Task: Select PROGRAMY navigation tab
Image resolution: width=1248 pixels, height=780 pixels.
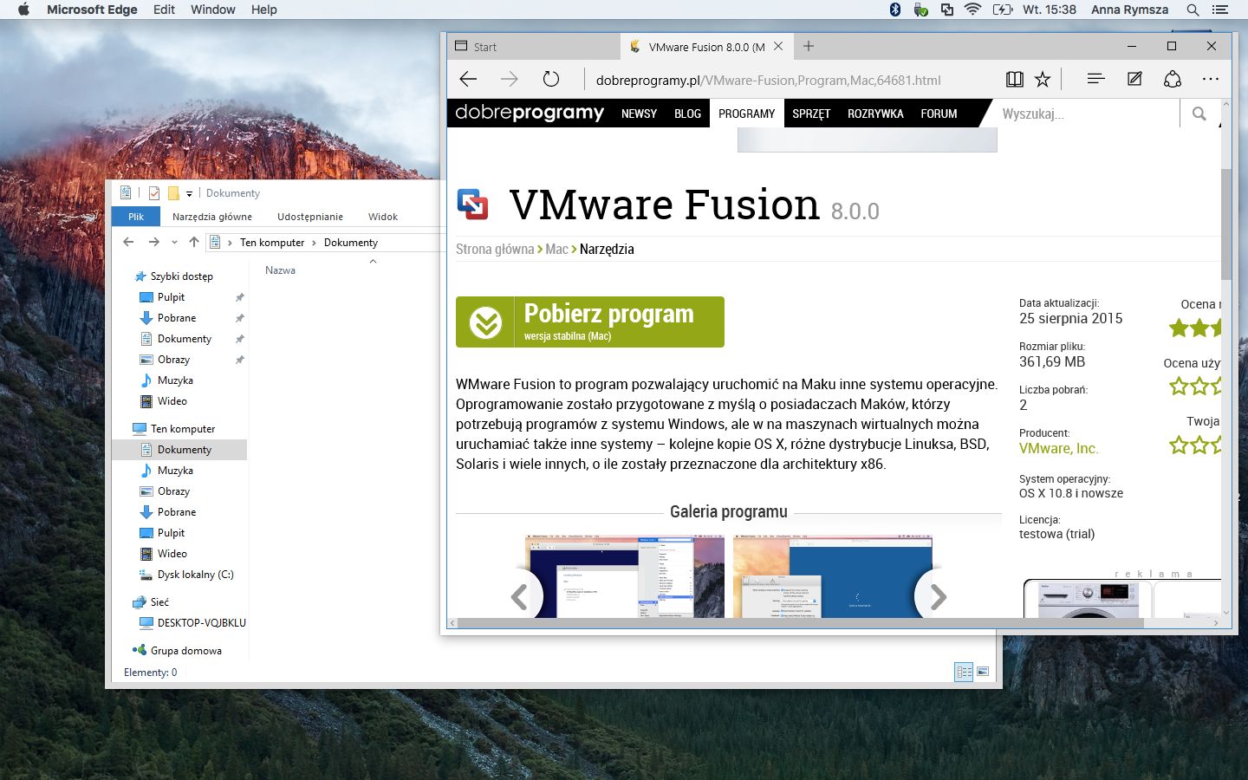Action: tap(746, 114)
